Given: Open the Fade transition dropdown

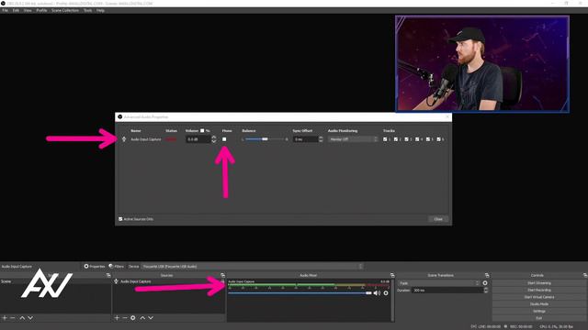Looking at the screenshot, I should point(439,283).
